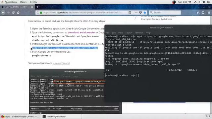
Task: Click stable_current_x86_64.rpm text in article
Action: (48, 40)
